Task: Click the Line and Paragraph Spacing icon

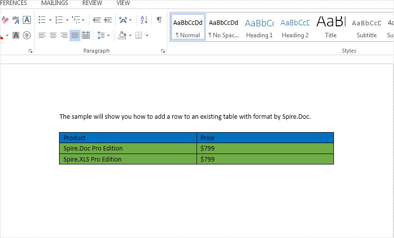Action: (101, 35)
